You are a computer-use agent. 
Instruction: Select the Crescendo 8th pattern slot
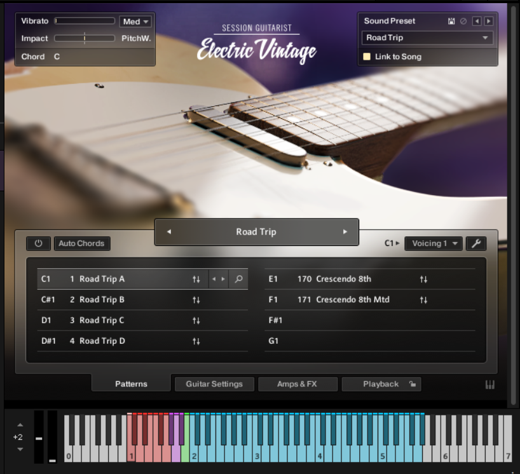tap(370, 279)
